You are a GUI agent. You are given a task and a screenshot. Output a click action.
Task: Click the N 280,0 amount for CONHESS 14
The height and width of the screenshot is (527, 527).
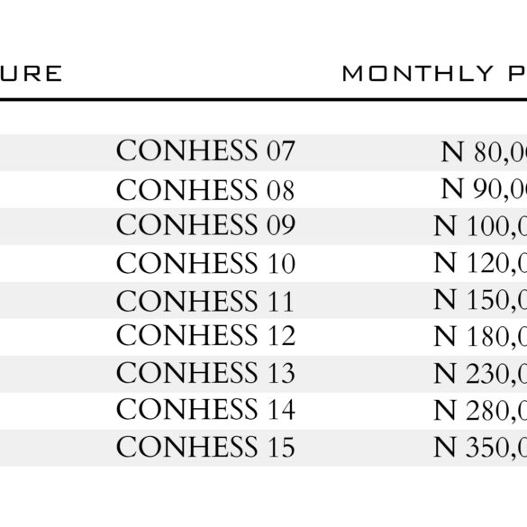480,411
